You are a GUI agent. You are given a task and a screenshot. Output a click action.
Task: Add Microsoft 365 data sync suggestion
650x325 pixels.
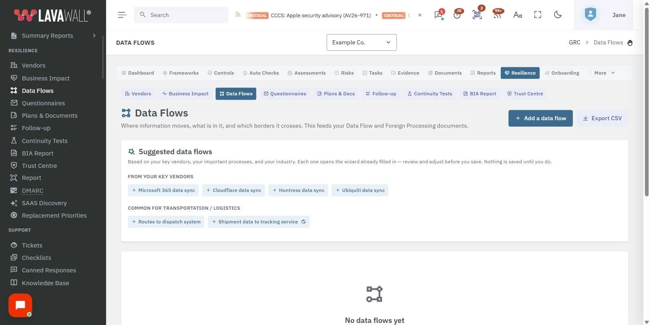pyautogui.click(x=163, y=190)
